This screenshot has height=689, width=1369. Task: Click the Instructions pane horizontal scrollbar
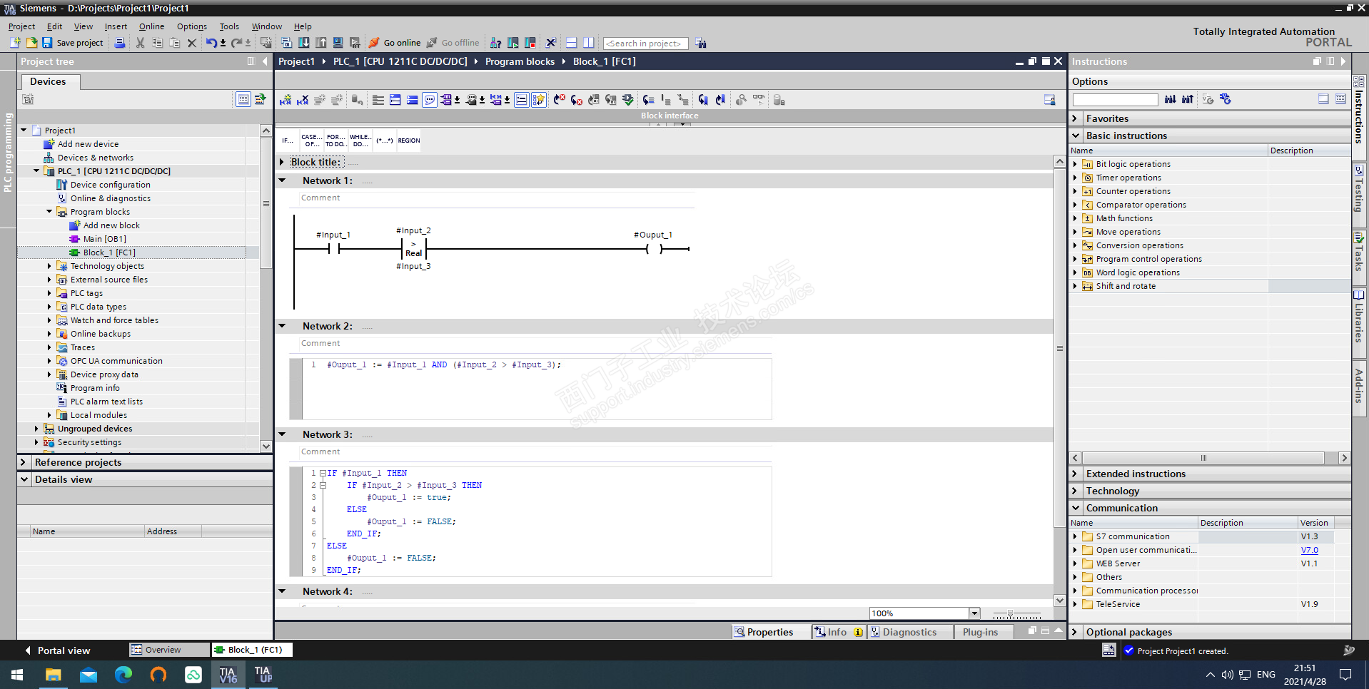click(x=1203, y=458)
